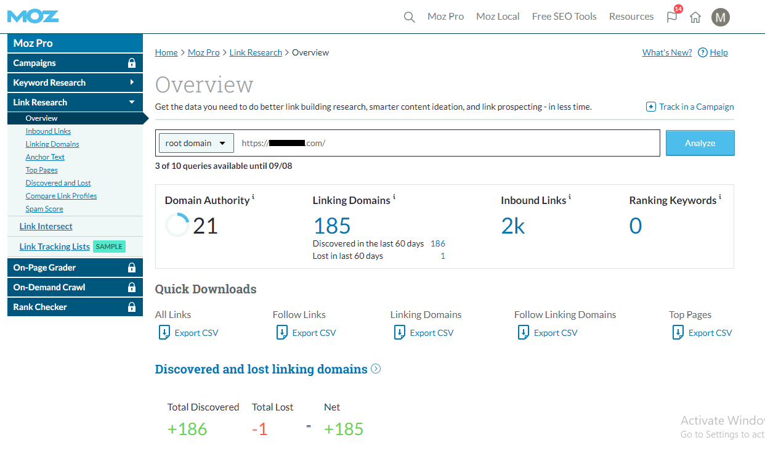
Task: Click download icon under Top Pages
Action: (x=678, y=333)
